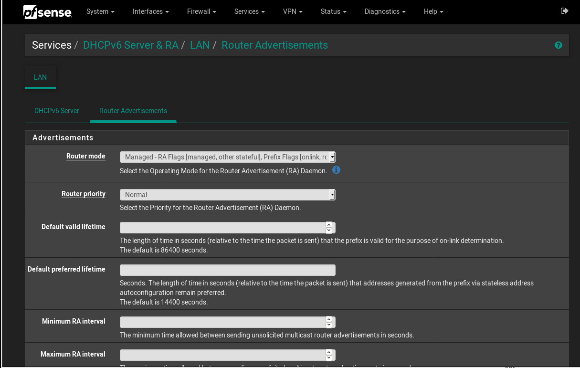Open the Router priority dropdown
This screenshot has width=580, height=368.
tap(227, 195)
